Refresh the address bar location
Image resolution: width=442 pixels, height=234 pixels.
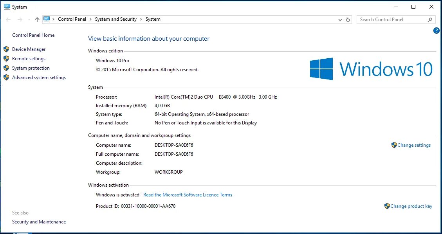348,20
